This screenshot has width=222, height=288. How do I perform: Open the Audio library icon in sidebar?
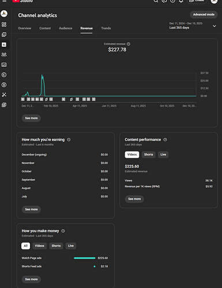pyautogui.click(x=4, y=105)
